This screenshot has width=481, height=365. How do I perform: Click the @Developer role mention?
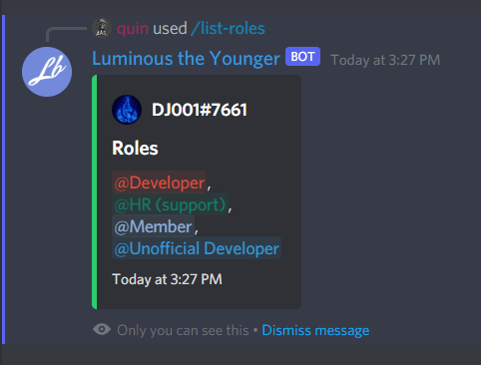tap(160, 182)
